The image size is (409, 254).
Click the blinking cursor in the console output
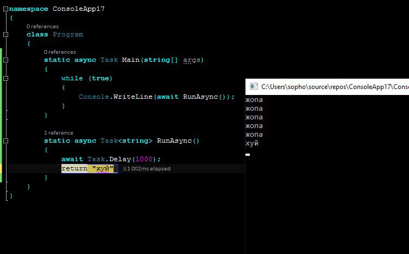click(x=248, y=155)
